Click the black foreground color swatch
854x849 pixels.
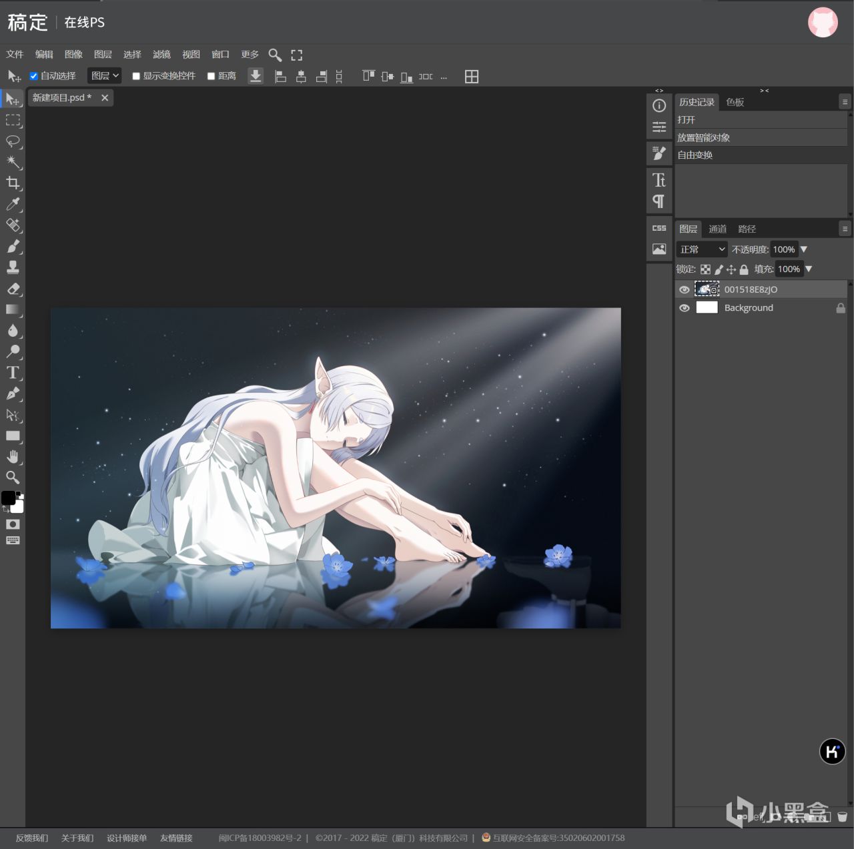click(8, 498)
